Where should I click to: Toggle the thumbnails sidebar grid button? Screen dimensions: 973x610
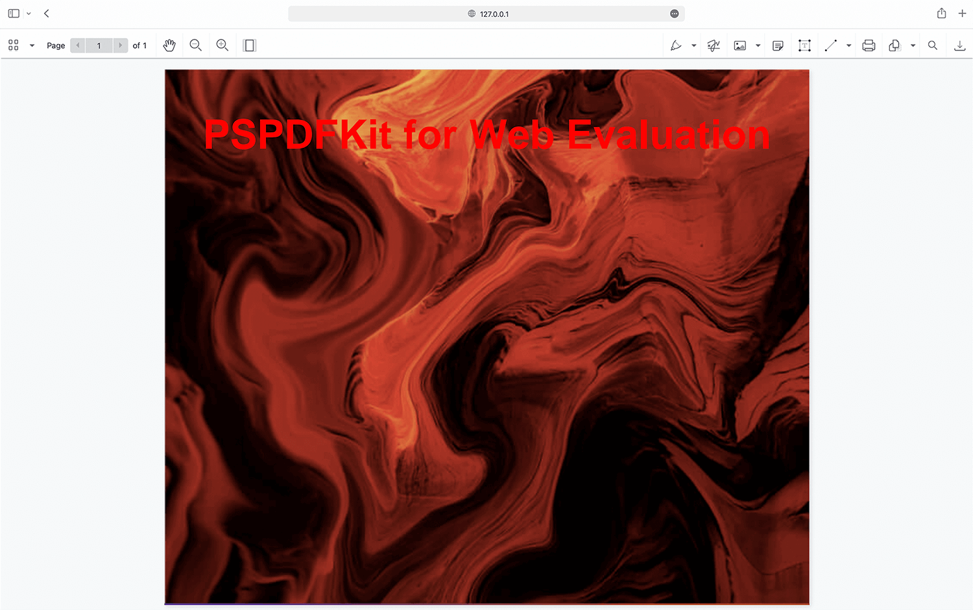click(14, 45)
